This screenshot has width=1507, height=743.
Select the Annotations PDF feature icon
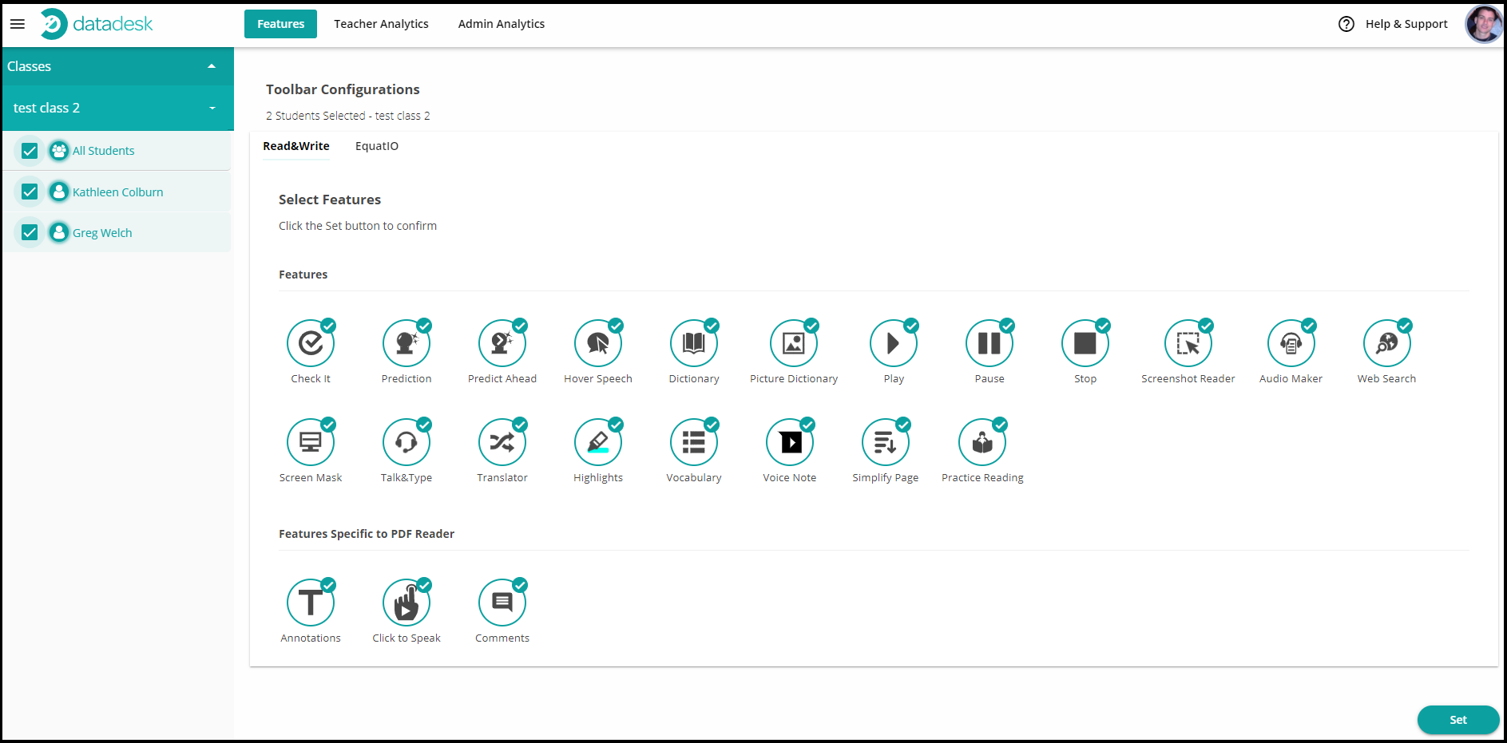(x=311, y=603)
